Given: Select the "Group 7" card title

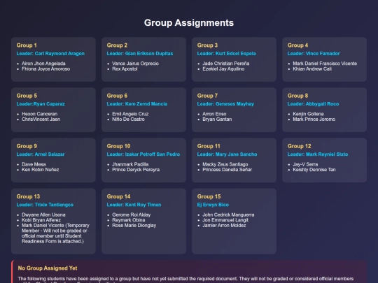Looking at the screenshot, I should tap(207, 96).
